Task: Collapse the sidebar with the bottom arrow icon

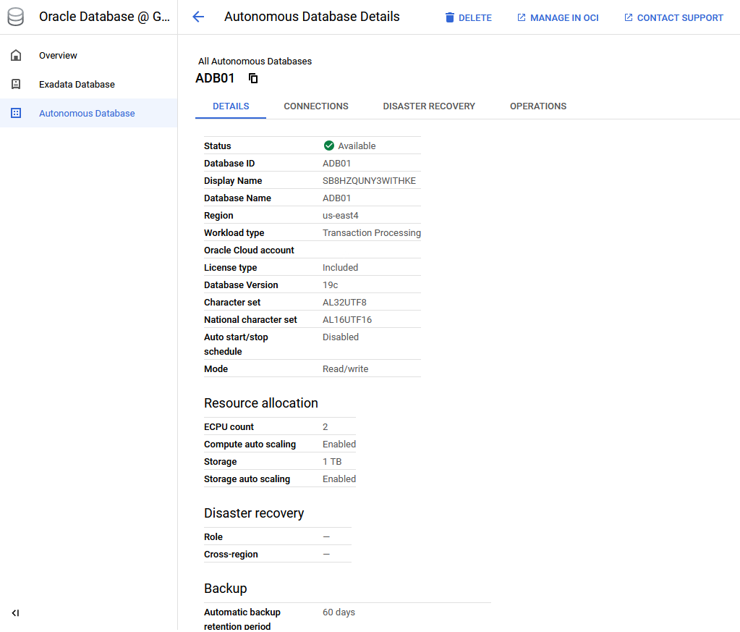Action: pos(16,613)
